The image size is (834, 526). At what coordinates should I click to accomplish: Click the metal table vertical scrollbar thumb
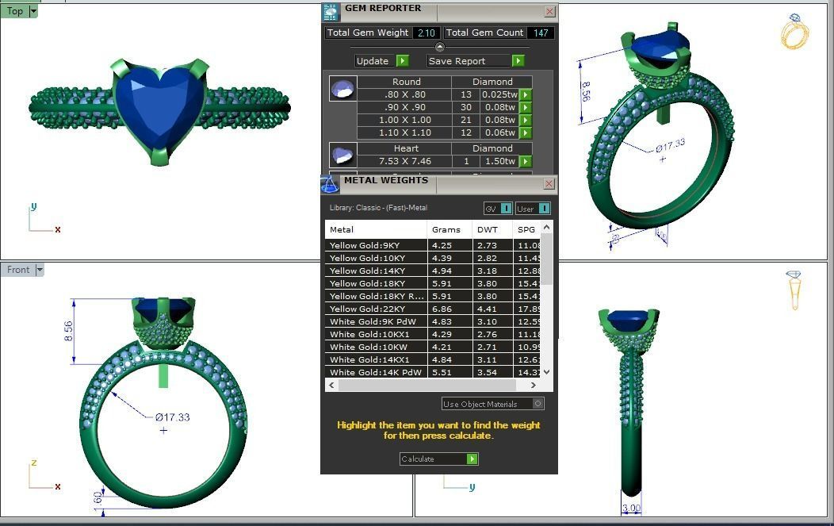point(546,259)
